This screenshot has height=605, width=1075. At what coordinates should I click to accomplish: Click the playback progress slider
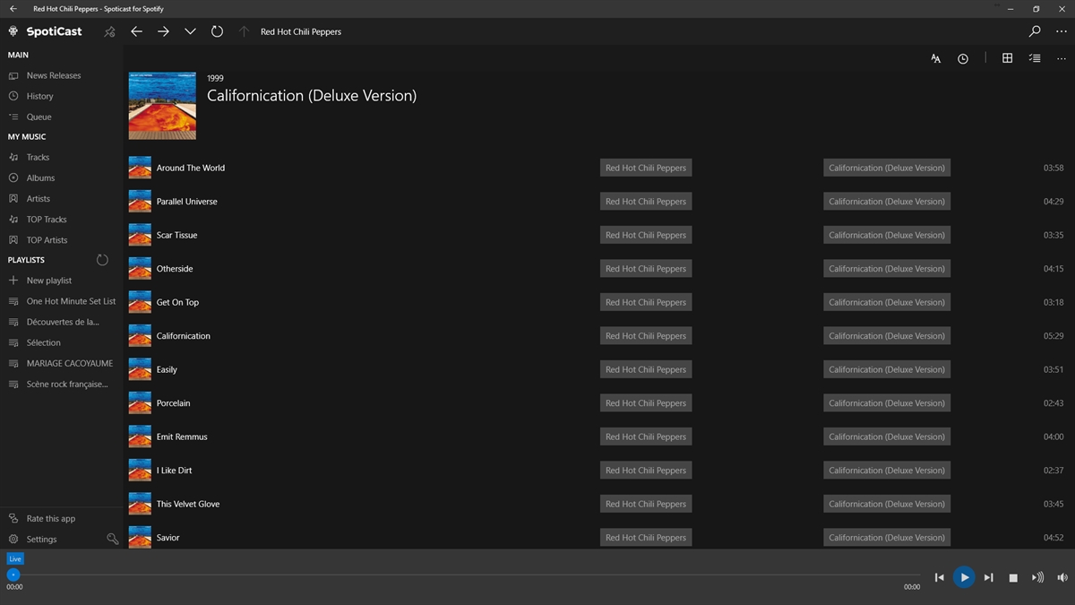(463, 575)
